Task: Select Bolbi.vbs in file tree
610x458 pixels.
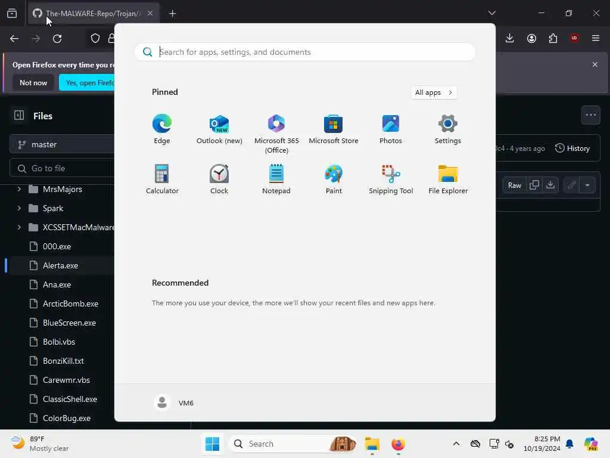Action: [60, 342]
